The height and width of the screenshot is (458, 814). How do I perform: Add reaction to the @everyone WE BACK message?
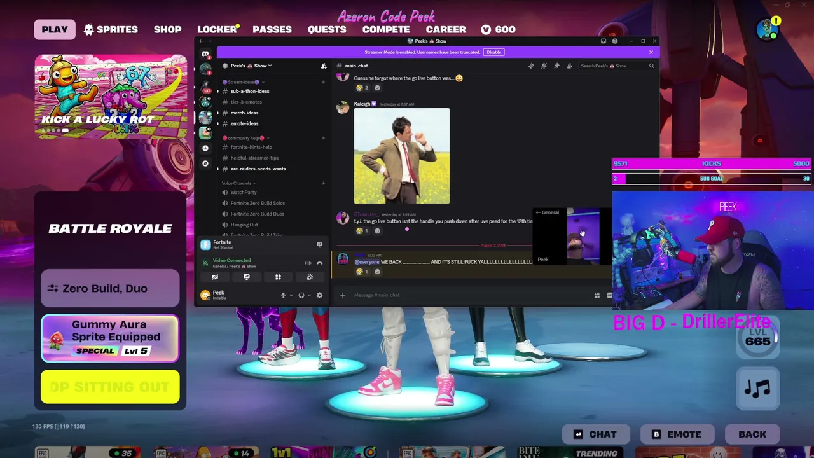tap(378, 272)
